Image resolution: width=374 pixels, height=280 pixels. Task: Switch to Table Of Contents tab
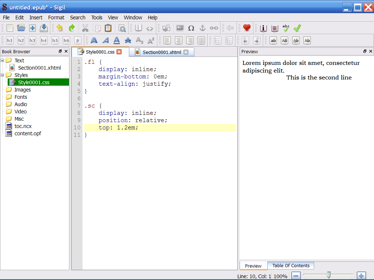pyautogui.click(x=291, y=266)
